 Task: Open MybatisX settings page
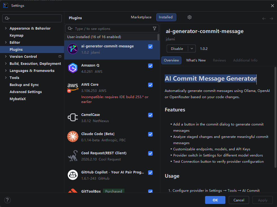(x=18, y=99)
